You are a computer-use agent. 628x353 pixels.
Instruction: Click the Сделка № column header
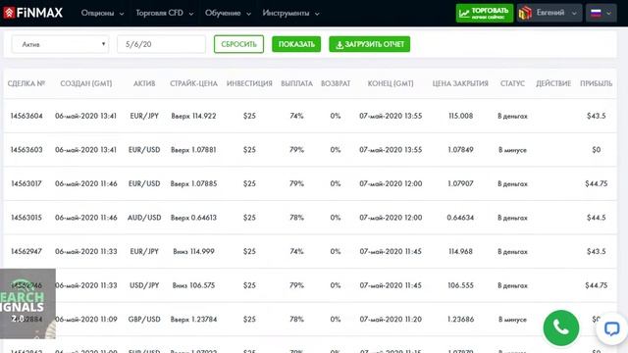(26, 83)
